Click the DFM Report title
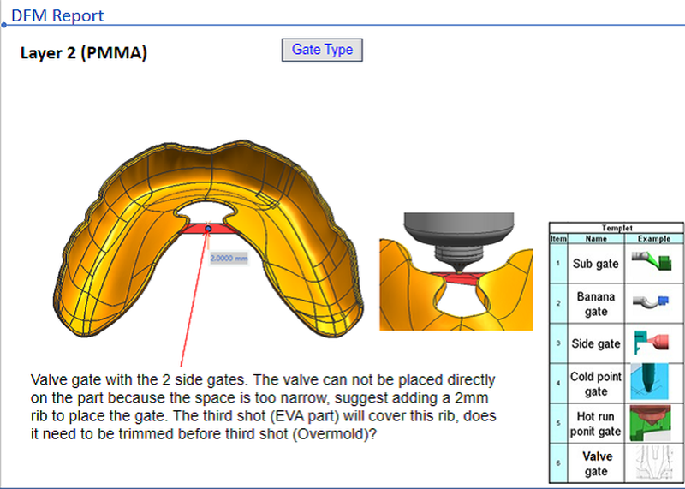The height and width of the screenshot is (489, 685). 57,15
